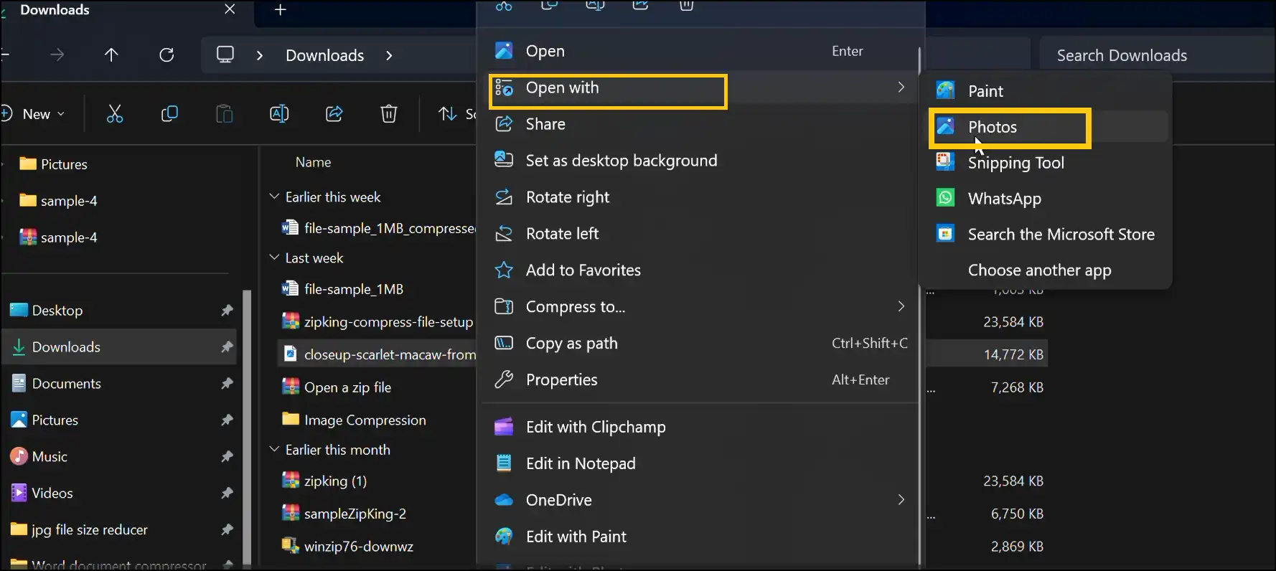Viewport: 1276px width, 571px height.
Task: Open the New item dropdown
Action: point(34,114)
